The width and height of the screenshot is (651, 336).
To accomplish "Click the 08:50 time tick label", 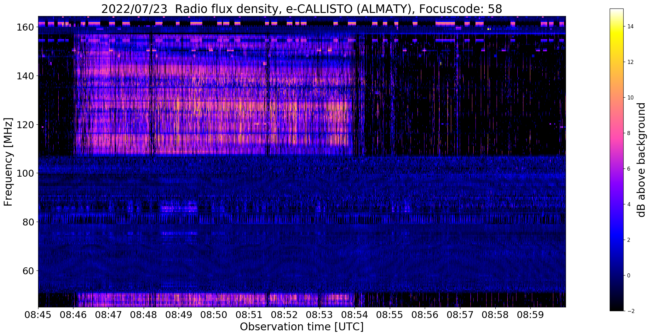I will tap(214, 315).
